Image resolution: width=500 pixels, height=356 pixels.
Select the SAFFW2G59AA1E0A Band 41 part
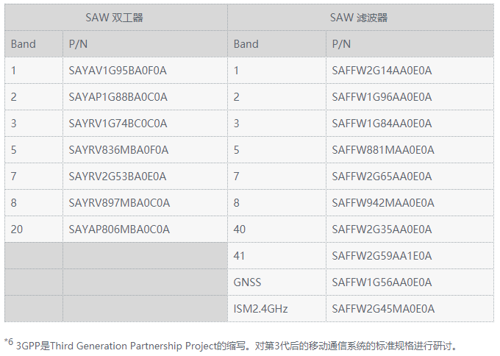click(382, 256)
